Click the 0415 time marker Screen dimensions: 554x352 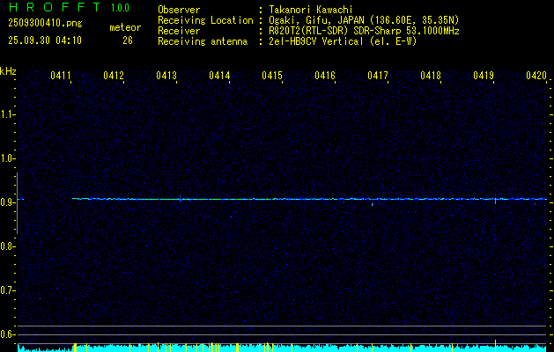tap(272, 76)
